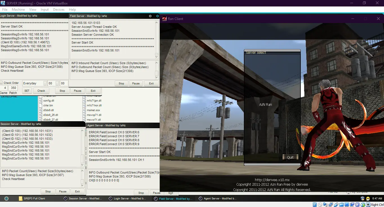Open the Machine menu
This screenshot has width=384, height=207.
pos(18,10)
